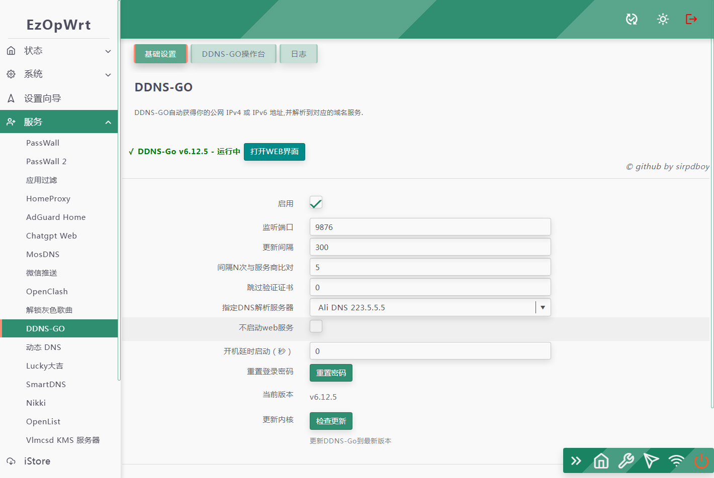Open OpenClash in the sidebar
714x478 pixels.
(x=47, y=291)
